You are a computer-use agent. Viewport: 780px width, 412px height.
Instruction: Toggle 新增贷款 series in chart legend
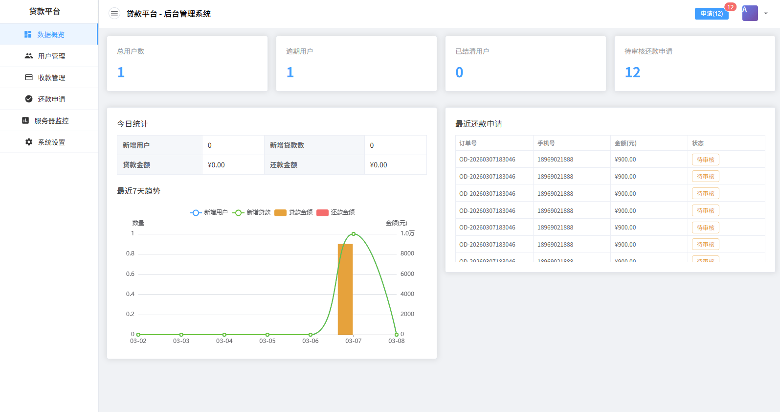[x=251, y=212]
